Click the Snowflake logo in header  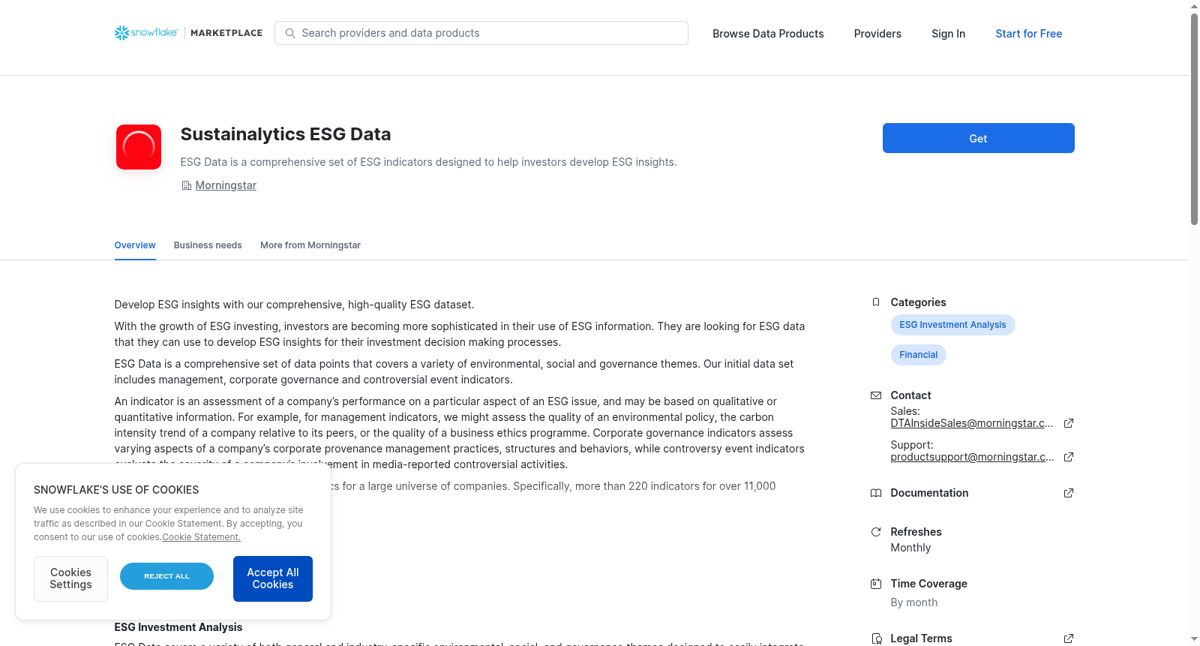click(x=146, y=33)
